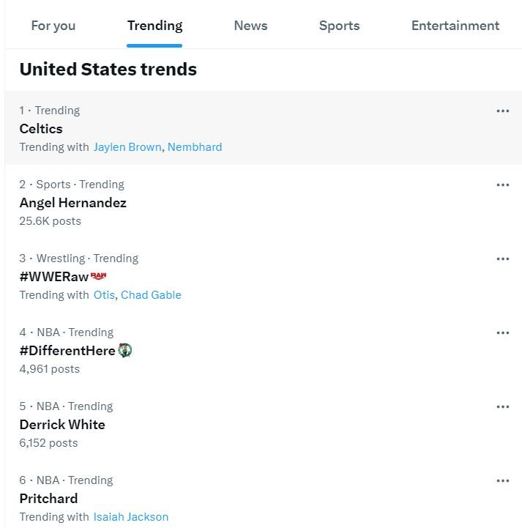Follow the Chad Gable related trend link
Viewport: 522px width, 528px height.
151,295
